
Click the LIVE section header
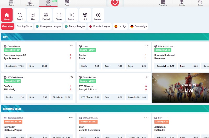tap(105, 37)
